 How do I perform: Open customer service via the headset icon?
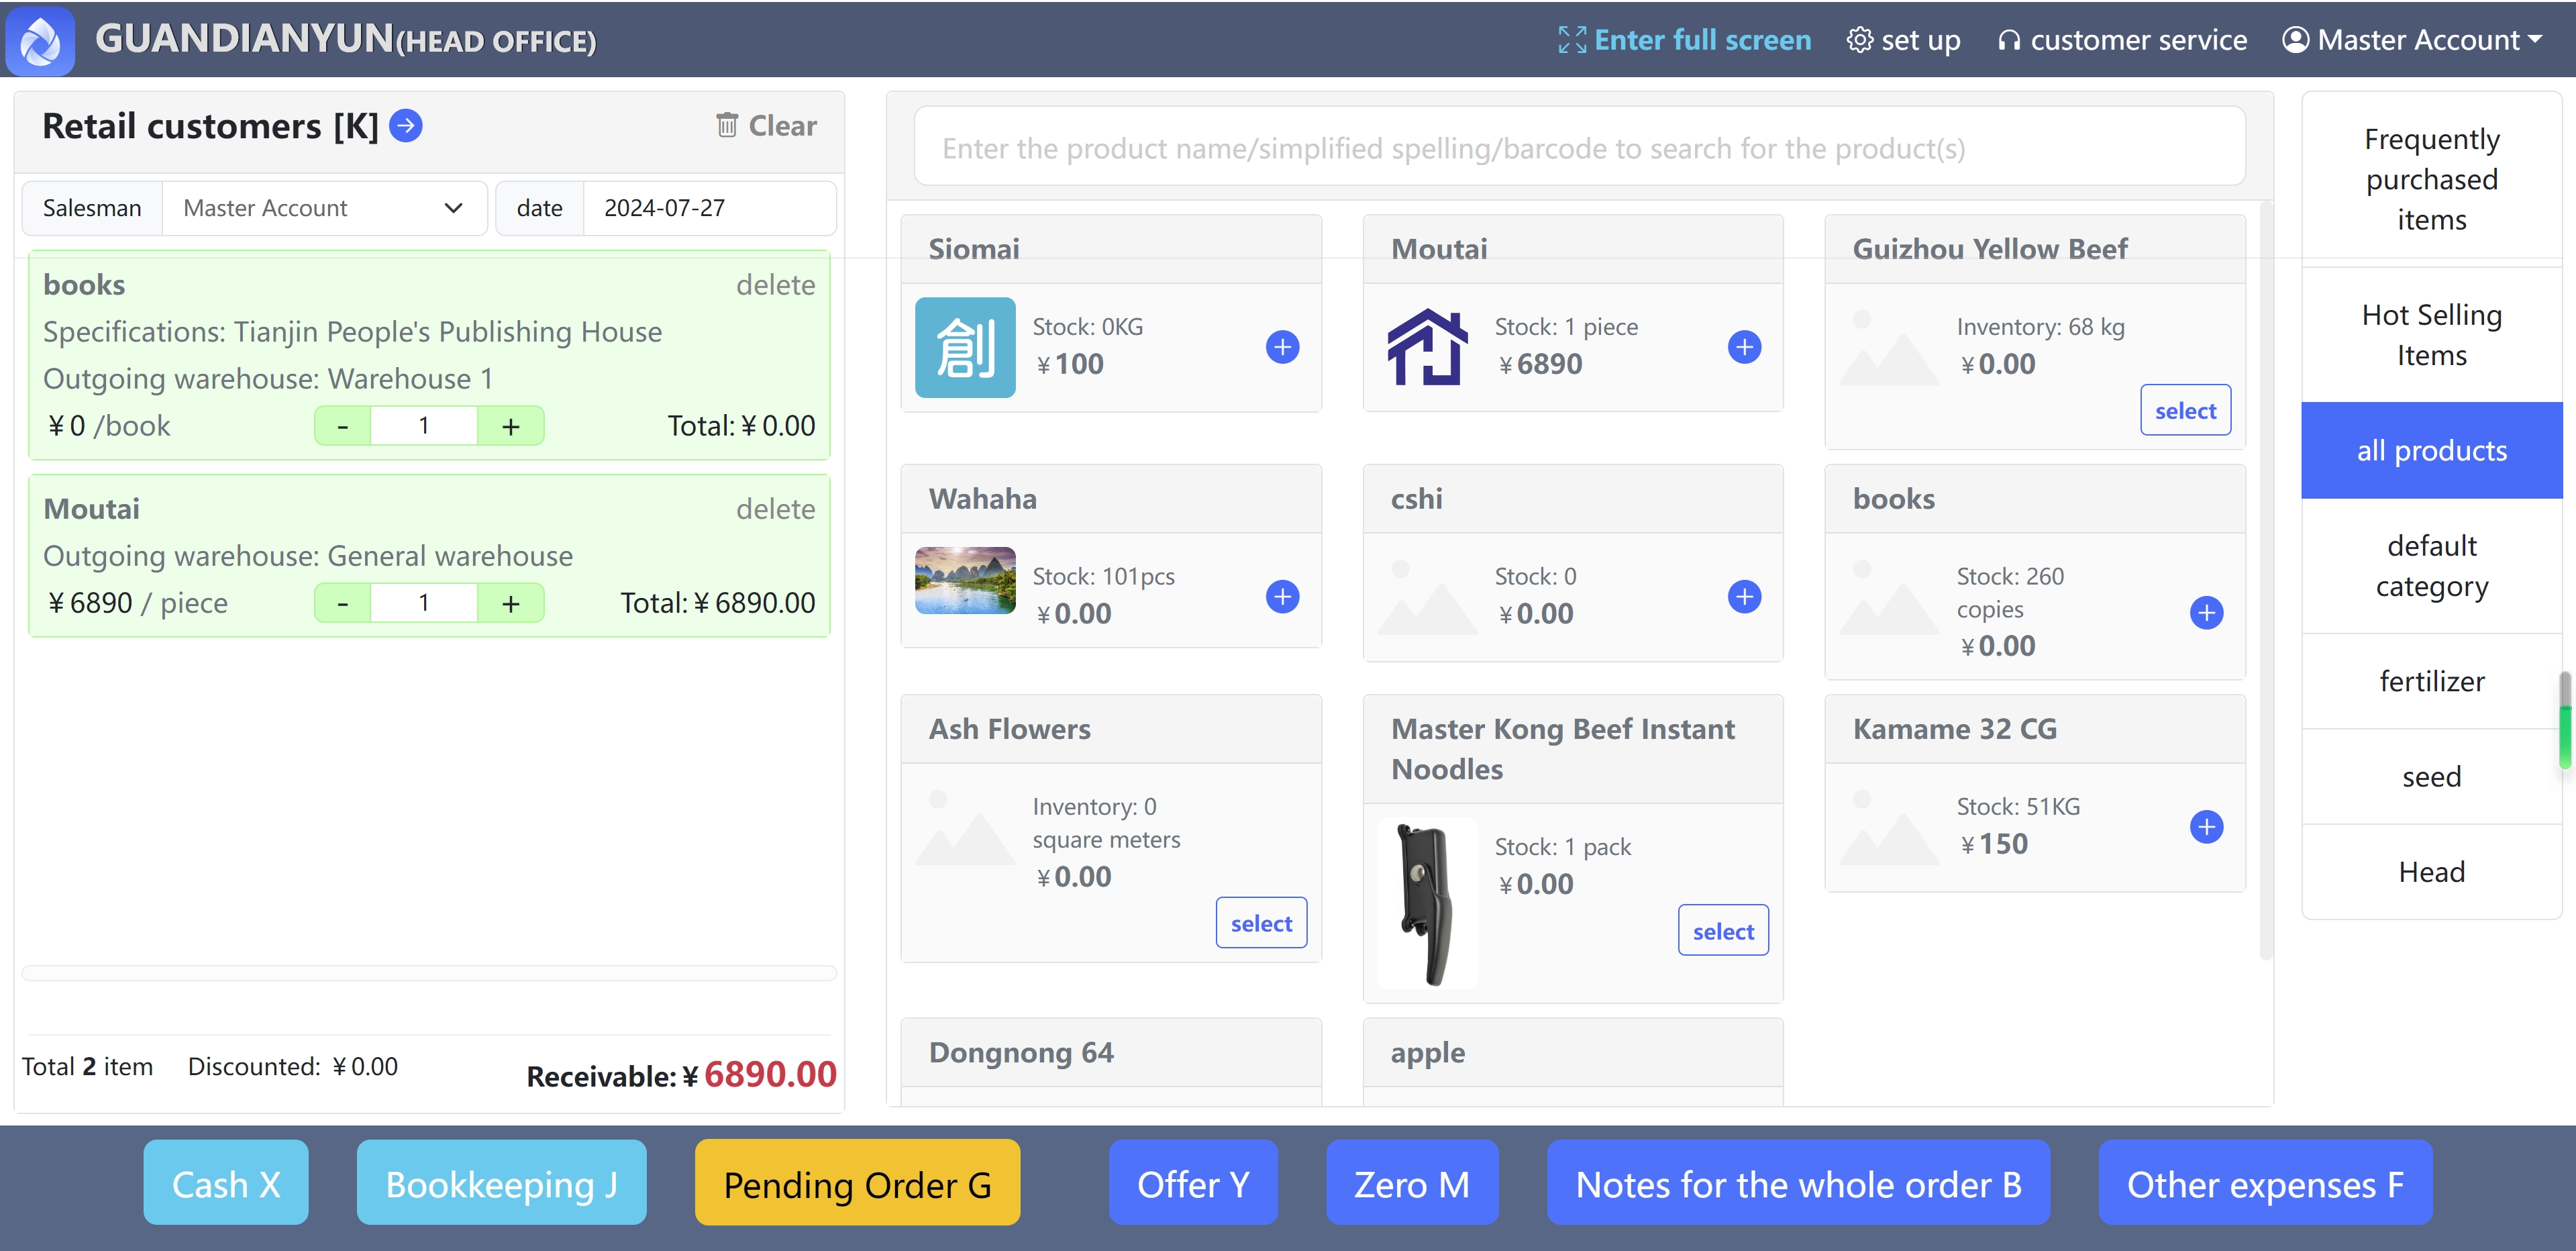coord(2008,40)
